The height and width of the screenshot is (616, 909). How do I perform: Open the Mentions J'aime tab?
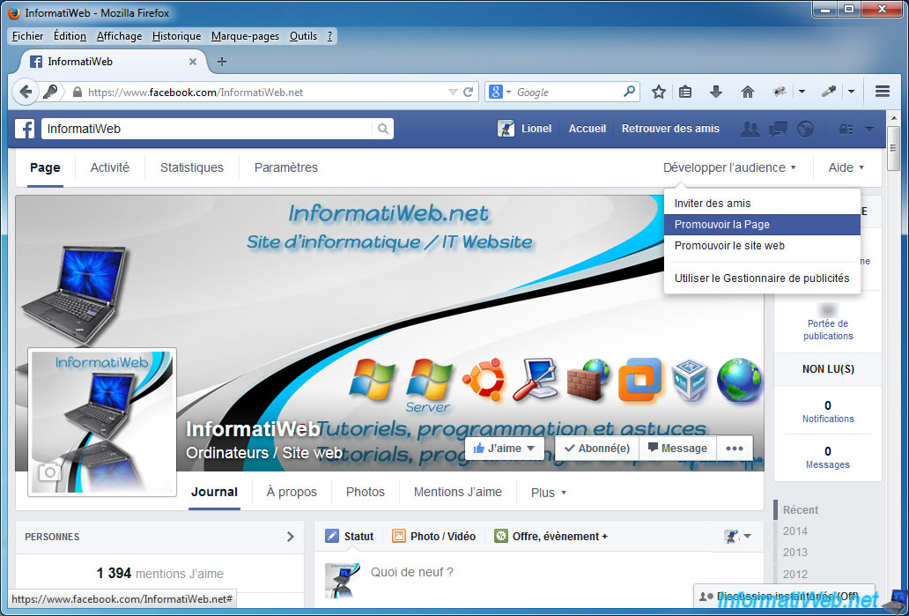tap(458, 492)
